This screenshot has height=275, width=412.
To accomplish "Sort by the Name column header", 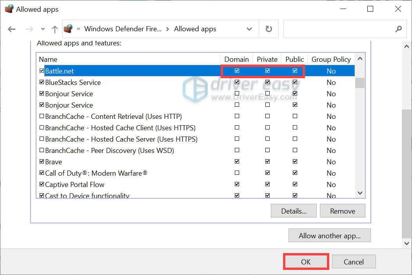I will [128, 59].
